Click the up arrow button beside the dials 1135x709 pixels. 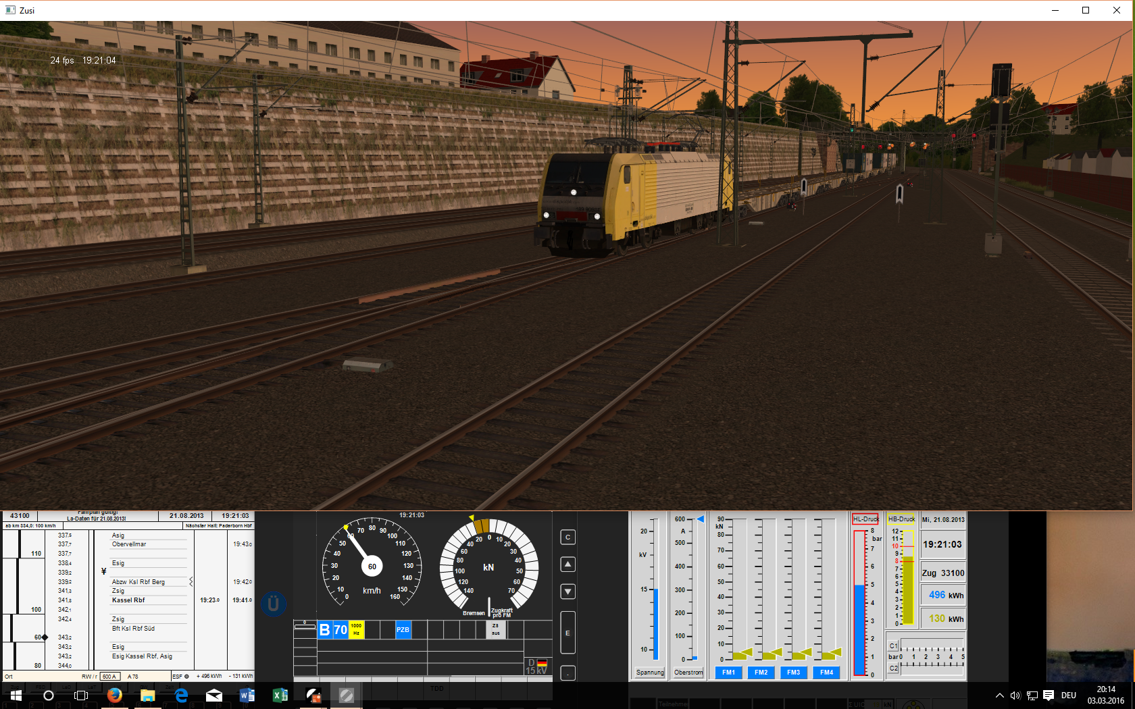(x=568, y=564)
